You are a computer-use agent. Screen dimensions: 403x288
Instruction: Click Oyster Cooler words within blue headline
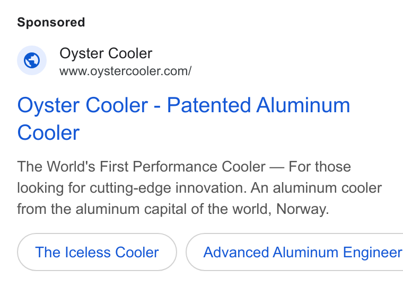[83, 105]
